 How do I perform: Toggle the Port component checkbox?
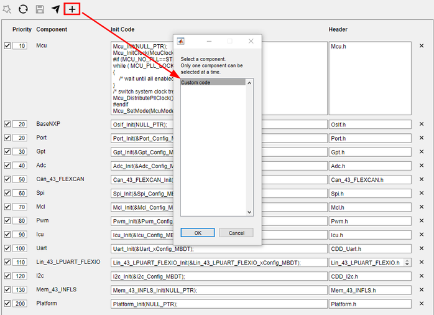(7, 138)
